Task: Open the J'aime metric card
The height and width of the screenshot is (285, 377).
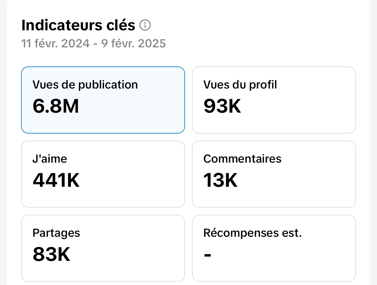Action: point(103,174)
